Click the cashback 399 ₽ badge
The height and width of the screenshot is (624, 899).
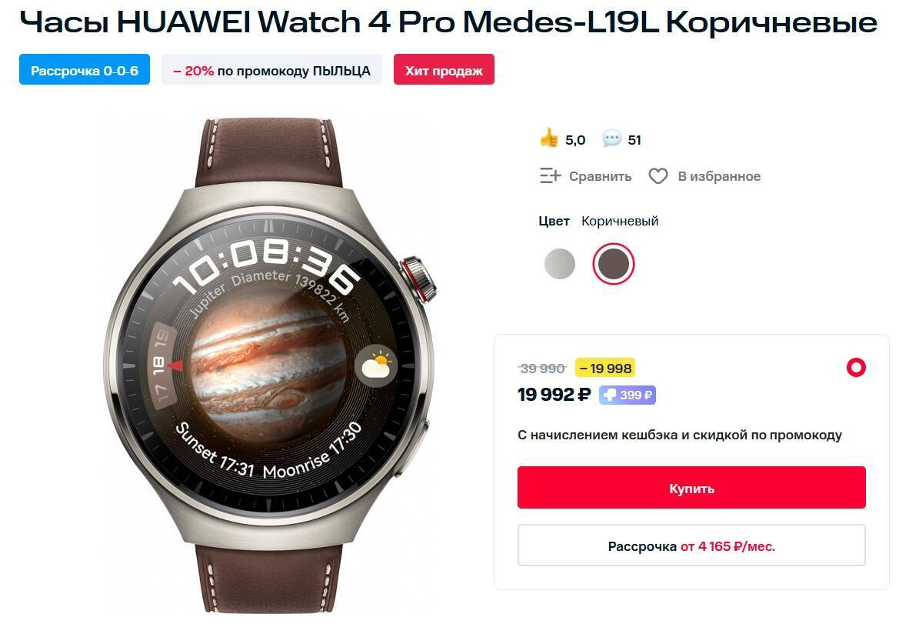(x=628, y=395)
